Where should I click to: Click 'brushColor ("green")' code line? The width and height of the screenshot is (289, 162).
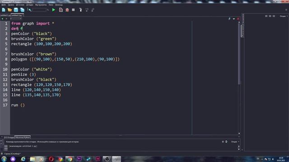[34, 39]
